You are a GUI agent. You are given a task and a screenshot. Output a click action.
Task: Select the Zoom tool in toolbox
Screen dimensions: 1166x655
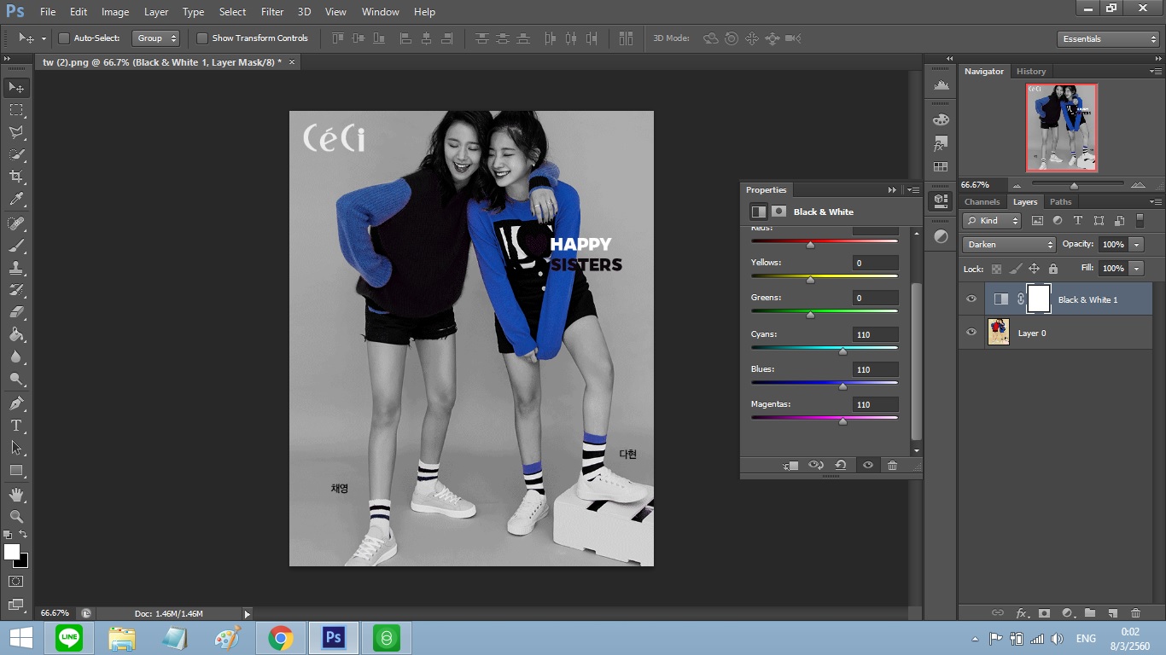click(x=15, y=517)
